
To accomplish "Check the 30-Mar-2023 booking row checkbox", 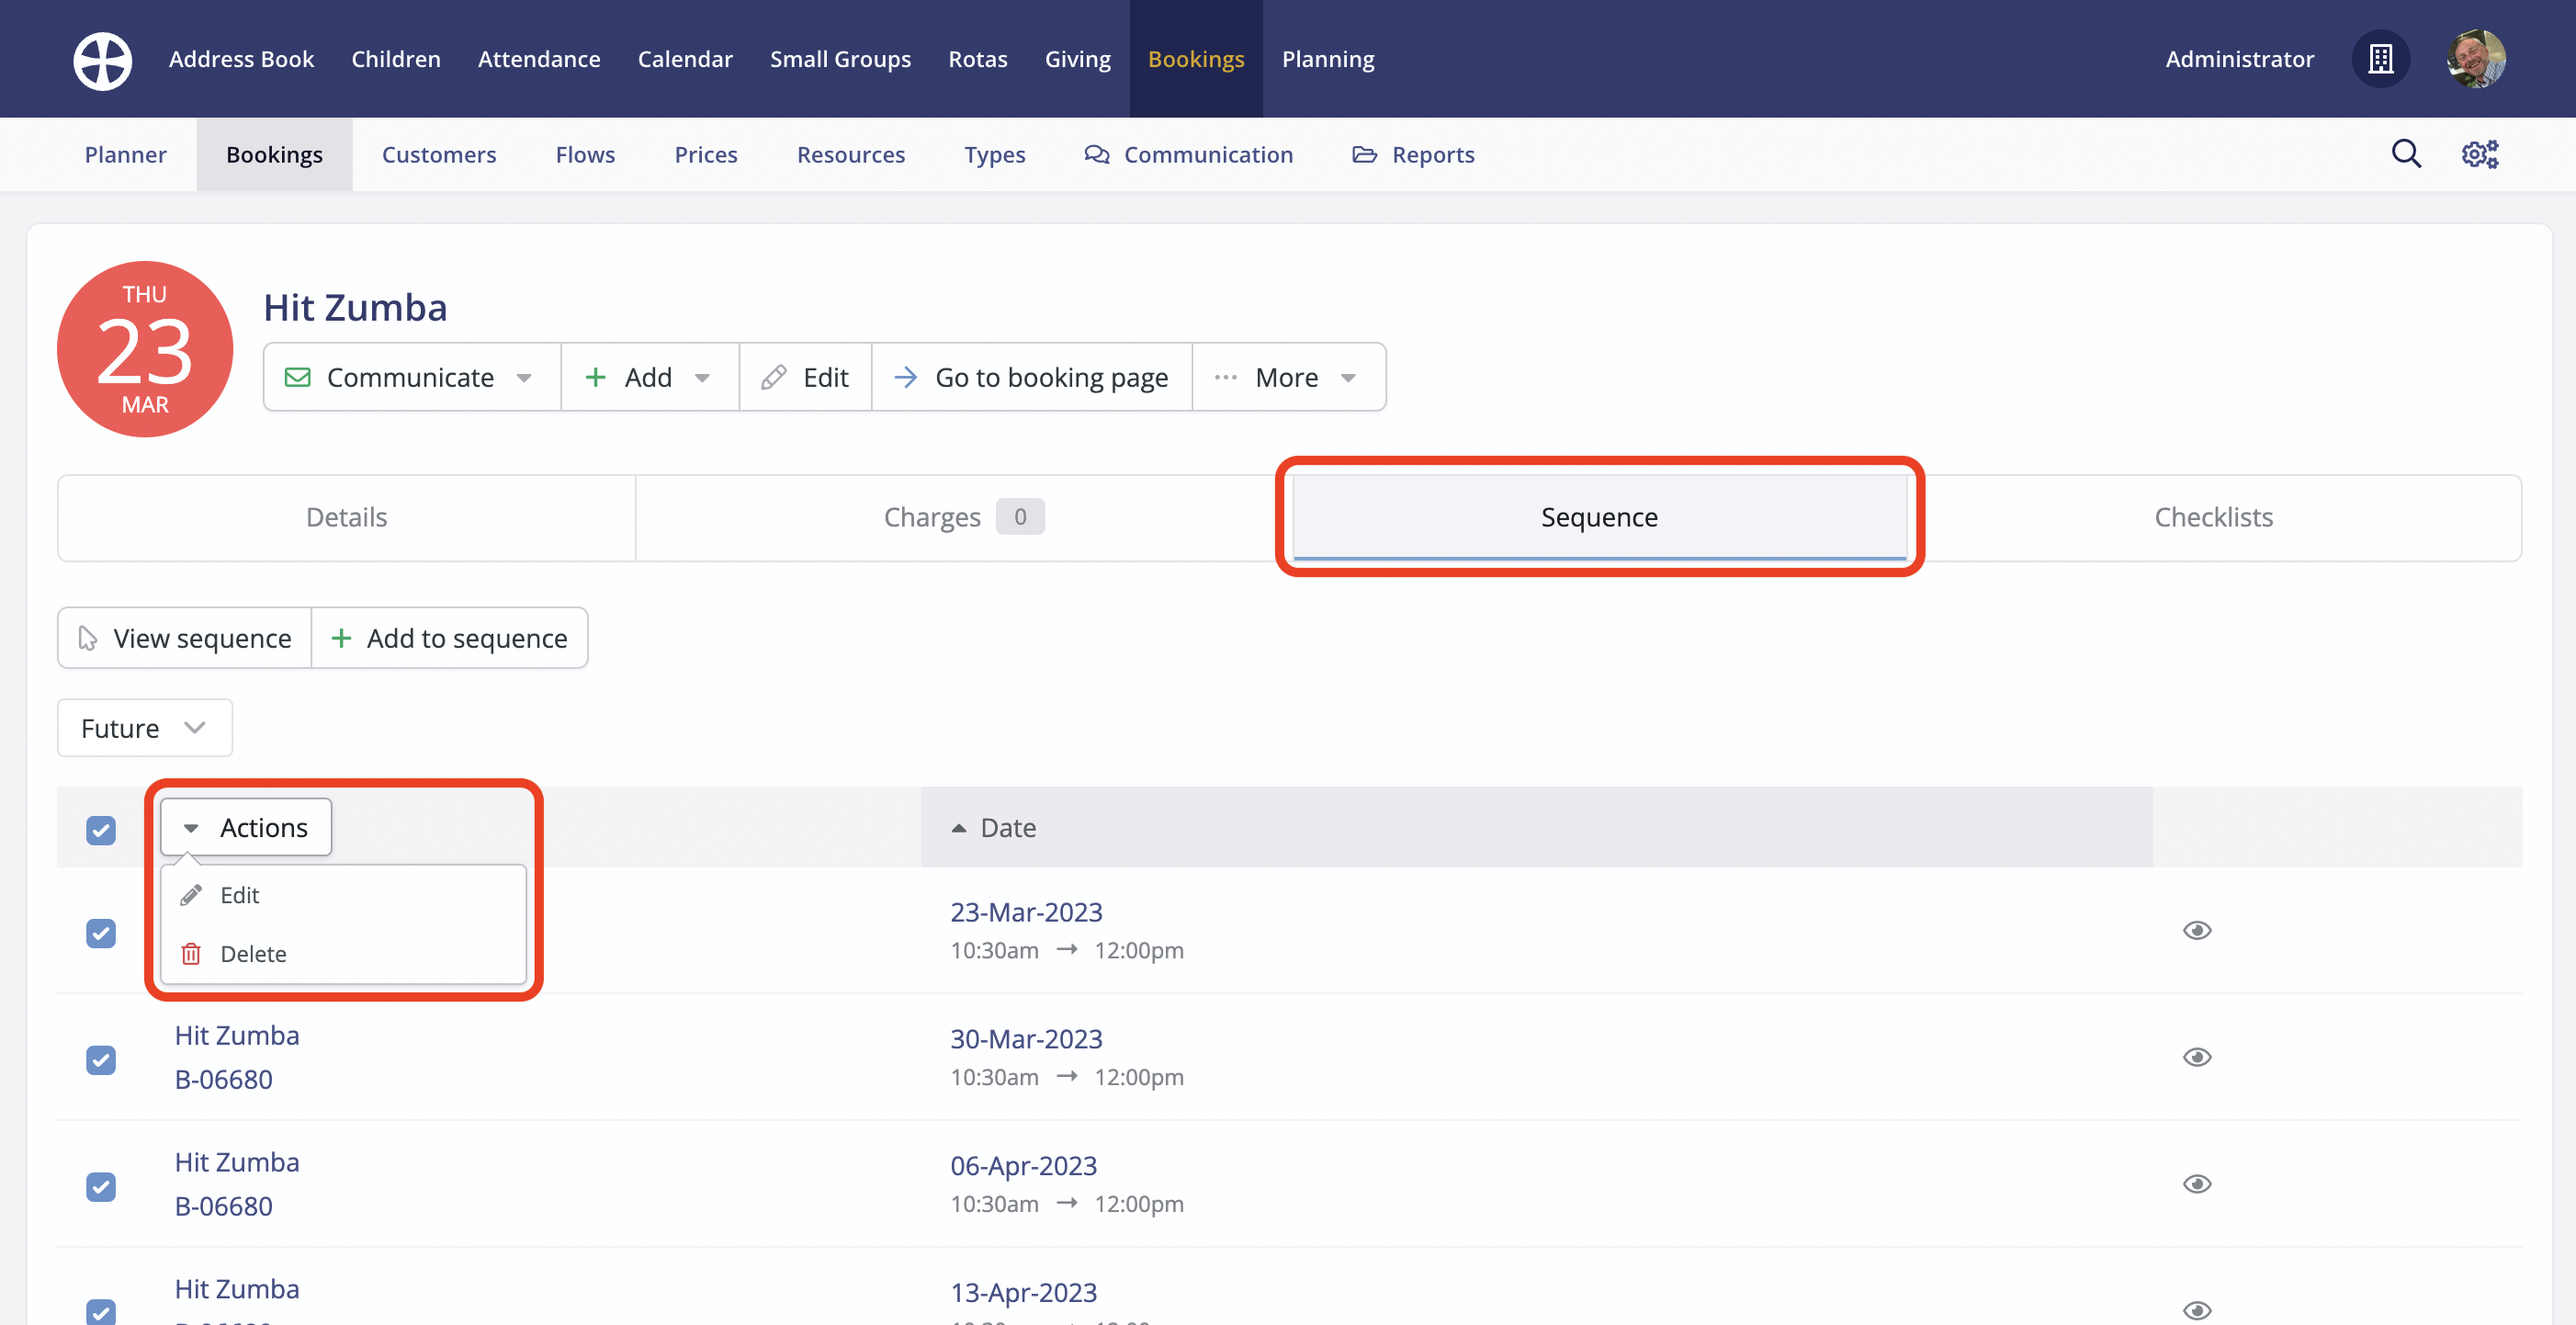I will click(101, 1060).
